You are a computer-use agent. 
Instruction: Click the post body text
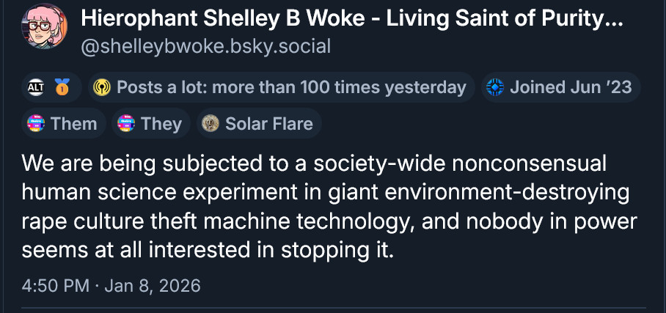[x=330, y=207]
